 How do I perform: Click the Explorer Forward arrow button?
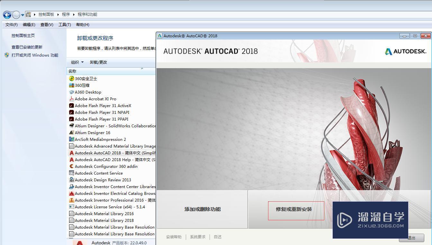(x=16, y=14)
